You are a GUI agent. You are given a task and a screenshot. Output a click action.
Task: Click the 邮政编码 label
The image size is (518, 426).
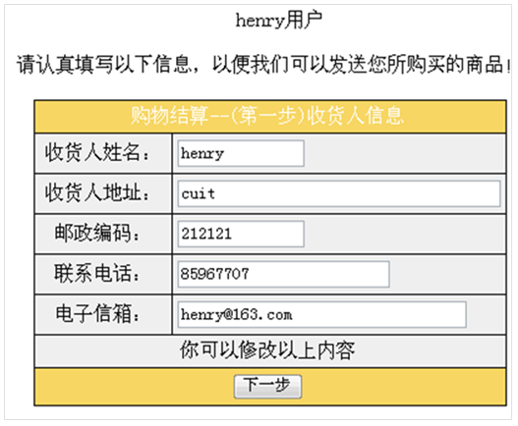click(97, 234)
